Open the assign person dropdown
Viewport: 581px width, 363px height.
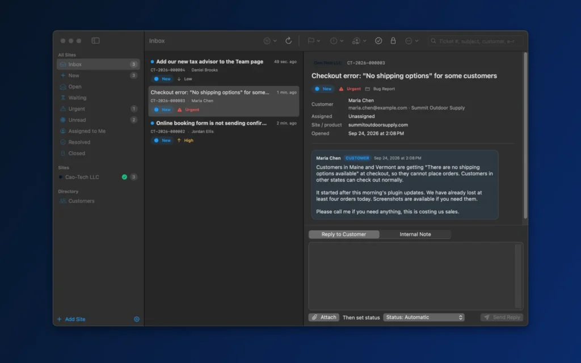pyautogui.click(x=359, y=41)
